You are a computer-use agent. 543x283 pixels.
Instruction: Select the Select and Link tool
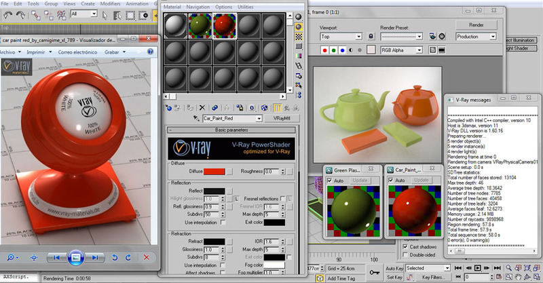click(35, 14)
